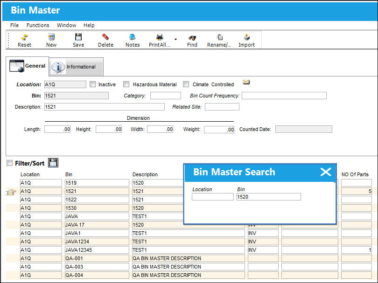The width and height of the screenshot is (378, 283).
Task: Click the Location column header
Action: tap(30, 174)
